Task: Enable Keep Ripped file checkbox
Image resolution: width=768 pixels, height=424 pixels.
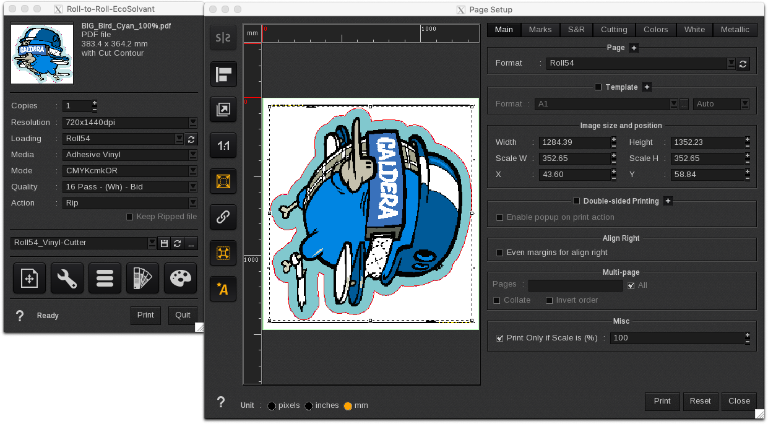Action: coord(130,217)
